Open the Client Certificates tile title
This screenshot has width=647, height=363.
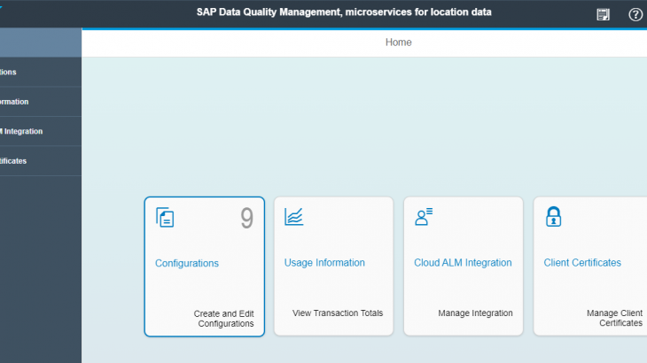(x=582, y=263)
